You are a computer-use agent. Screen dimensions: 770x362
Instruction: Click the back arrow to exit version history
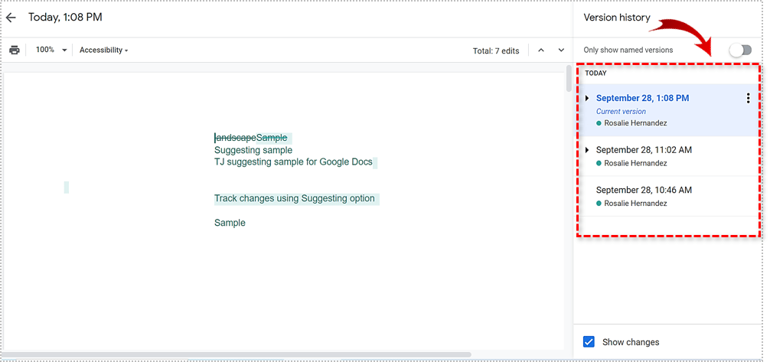11,17
